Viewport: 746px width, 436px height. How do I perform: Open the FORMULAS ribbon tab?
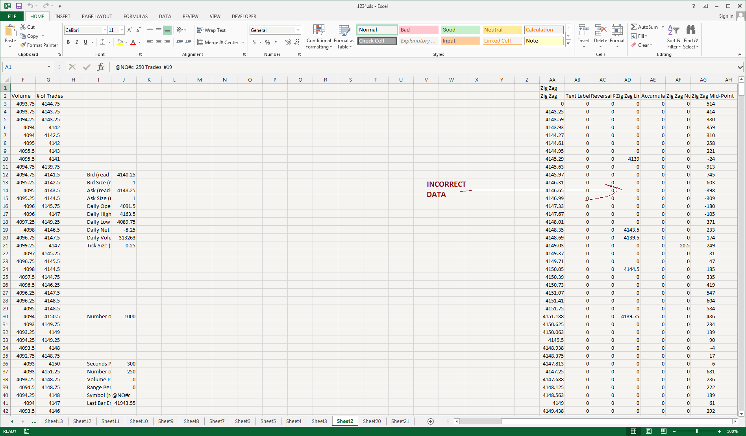[135, 16]
